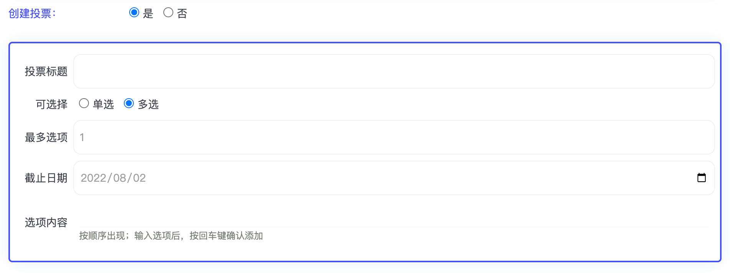The width and height of the screenshot is (730, 273).
Task: Click the 截止日期 label text
Action: tap(46, 178)
